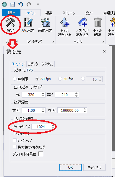This screenshot has height=177, width=115.
Task: Switch to the 物理演算 ribbon tab
Action: click(x=109, y=13)
